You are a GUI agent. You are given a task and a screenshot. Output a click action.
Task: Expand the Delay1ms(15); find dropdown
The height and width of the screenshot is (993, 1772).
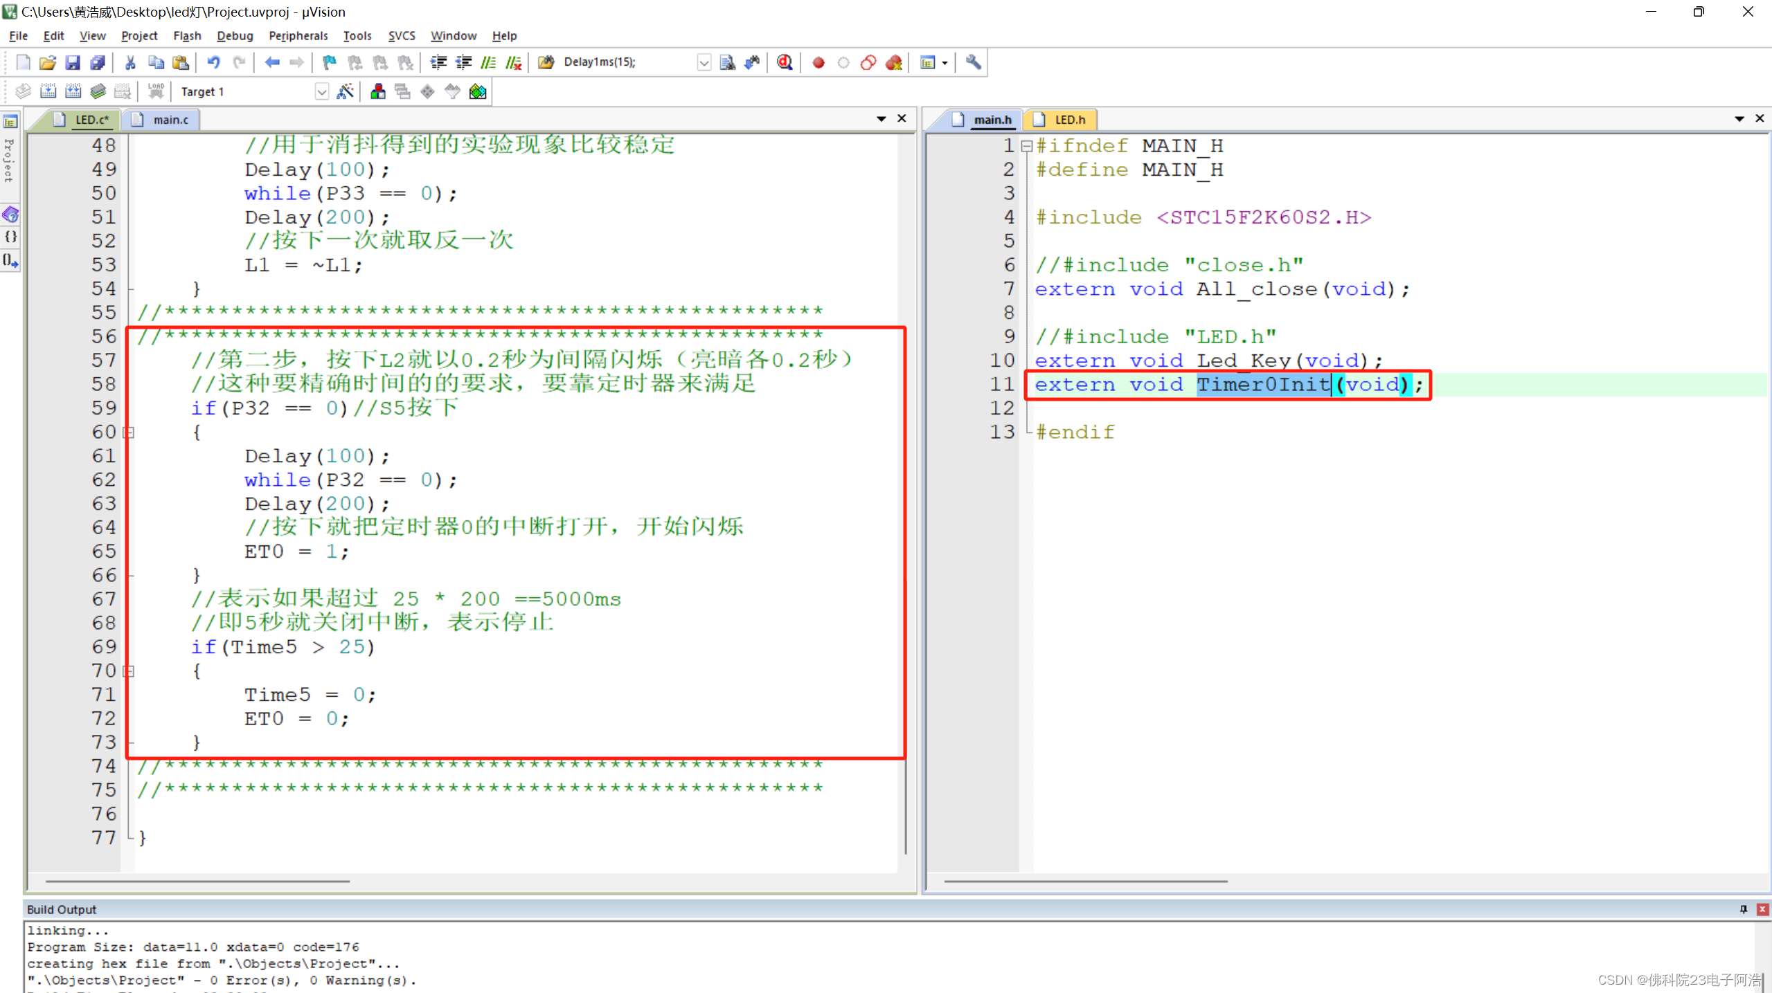coord(704,62)
